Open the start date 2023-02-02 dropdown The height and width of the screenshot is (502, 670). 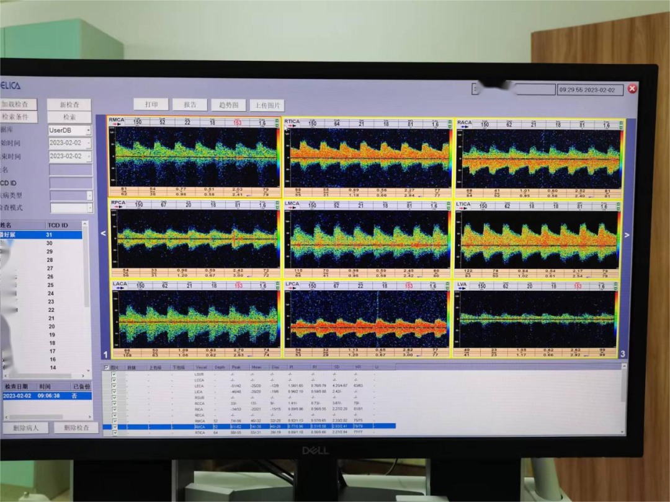click(x=89, y=143)
